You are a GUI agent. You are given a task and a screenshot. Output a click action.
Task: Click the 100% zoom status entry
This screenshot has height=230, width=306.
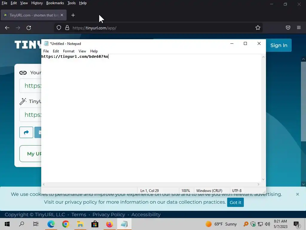point(186,190)
